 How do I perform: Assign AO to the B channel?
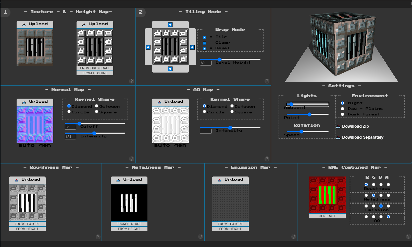click(x=381, y=217)
